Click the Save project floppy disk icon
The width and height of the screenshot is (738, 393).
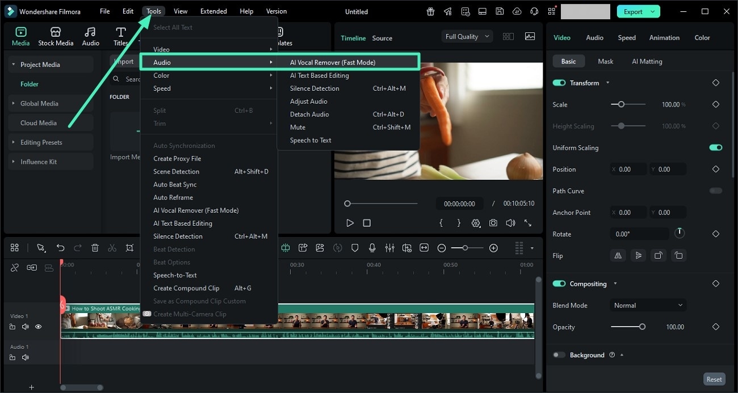coord(499,11)
